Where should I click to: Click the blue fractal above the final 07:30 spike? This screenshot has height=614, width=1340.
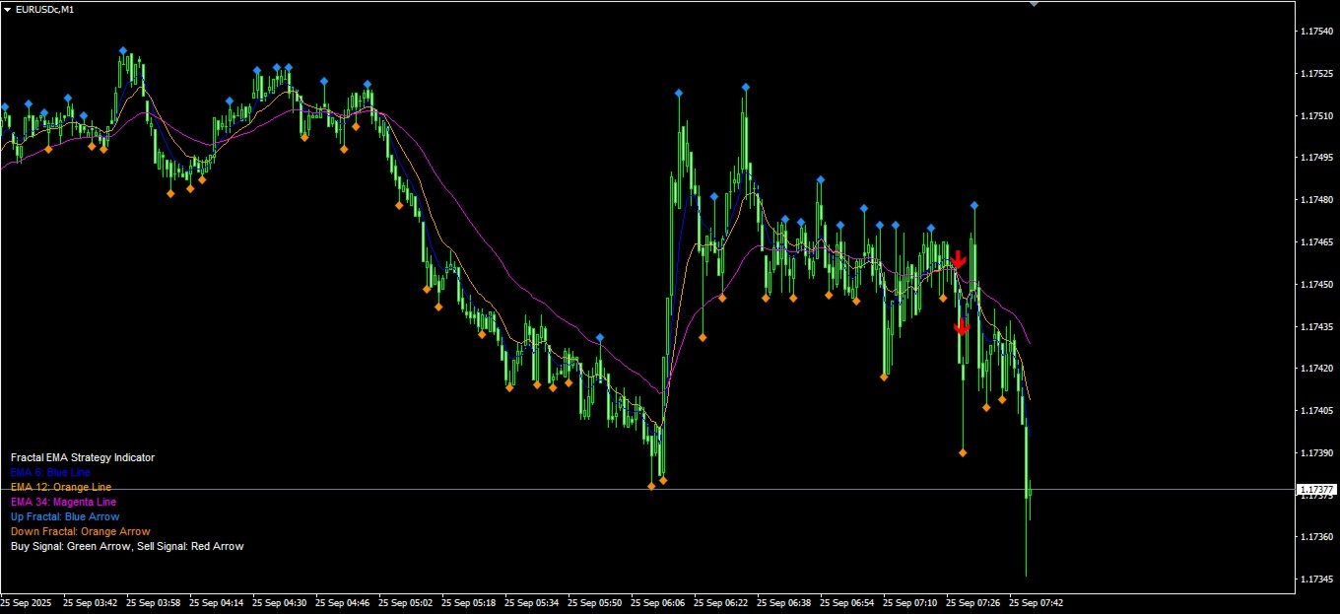click(974, 206)
